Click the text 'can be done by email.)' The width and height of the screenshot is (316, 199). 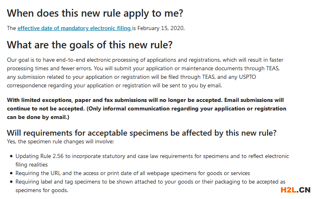[38, 117]
